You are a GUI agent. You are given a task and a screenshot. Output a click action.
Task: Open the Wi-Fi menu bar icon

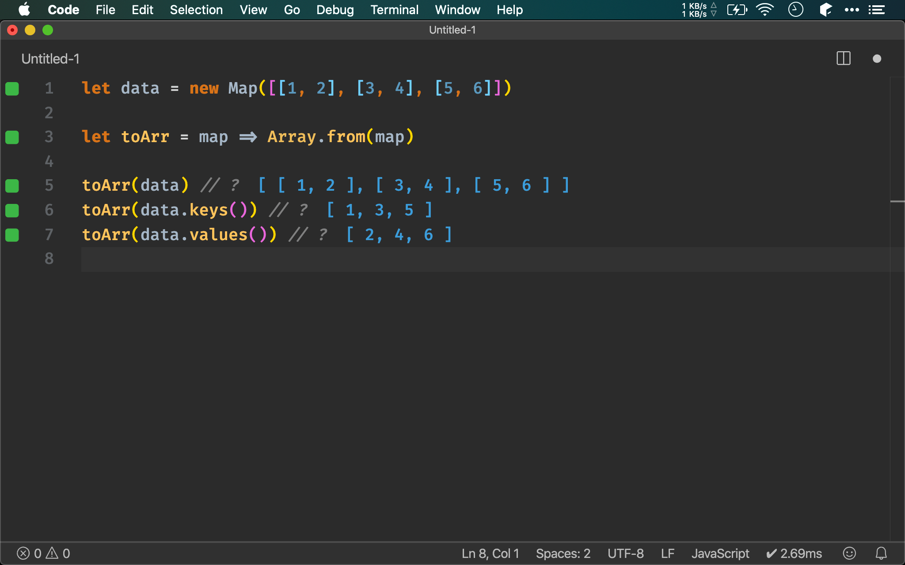[764, 10]
